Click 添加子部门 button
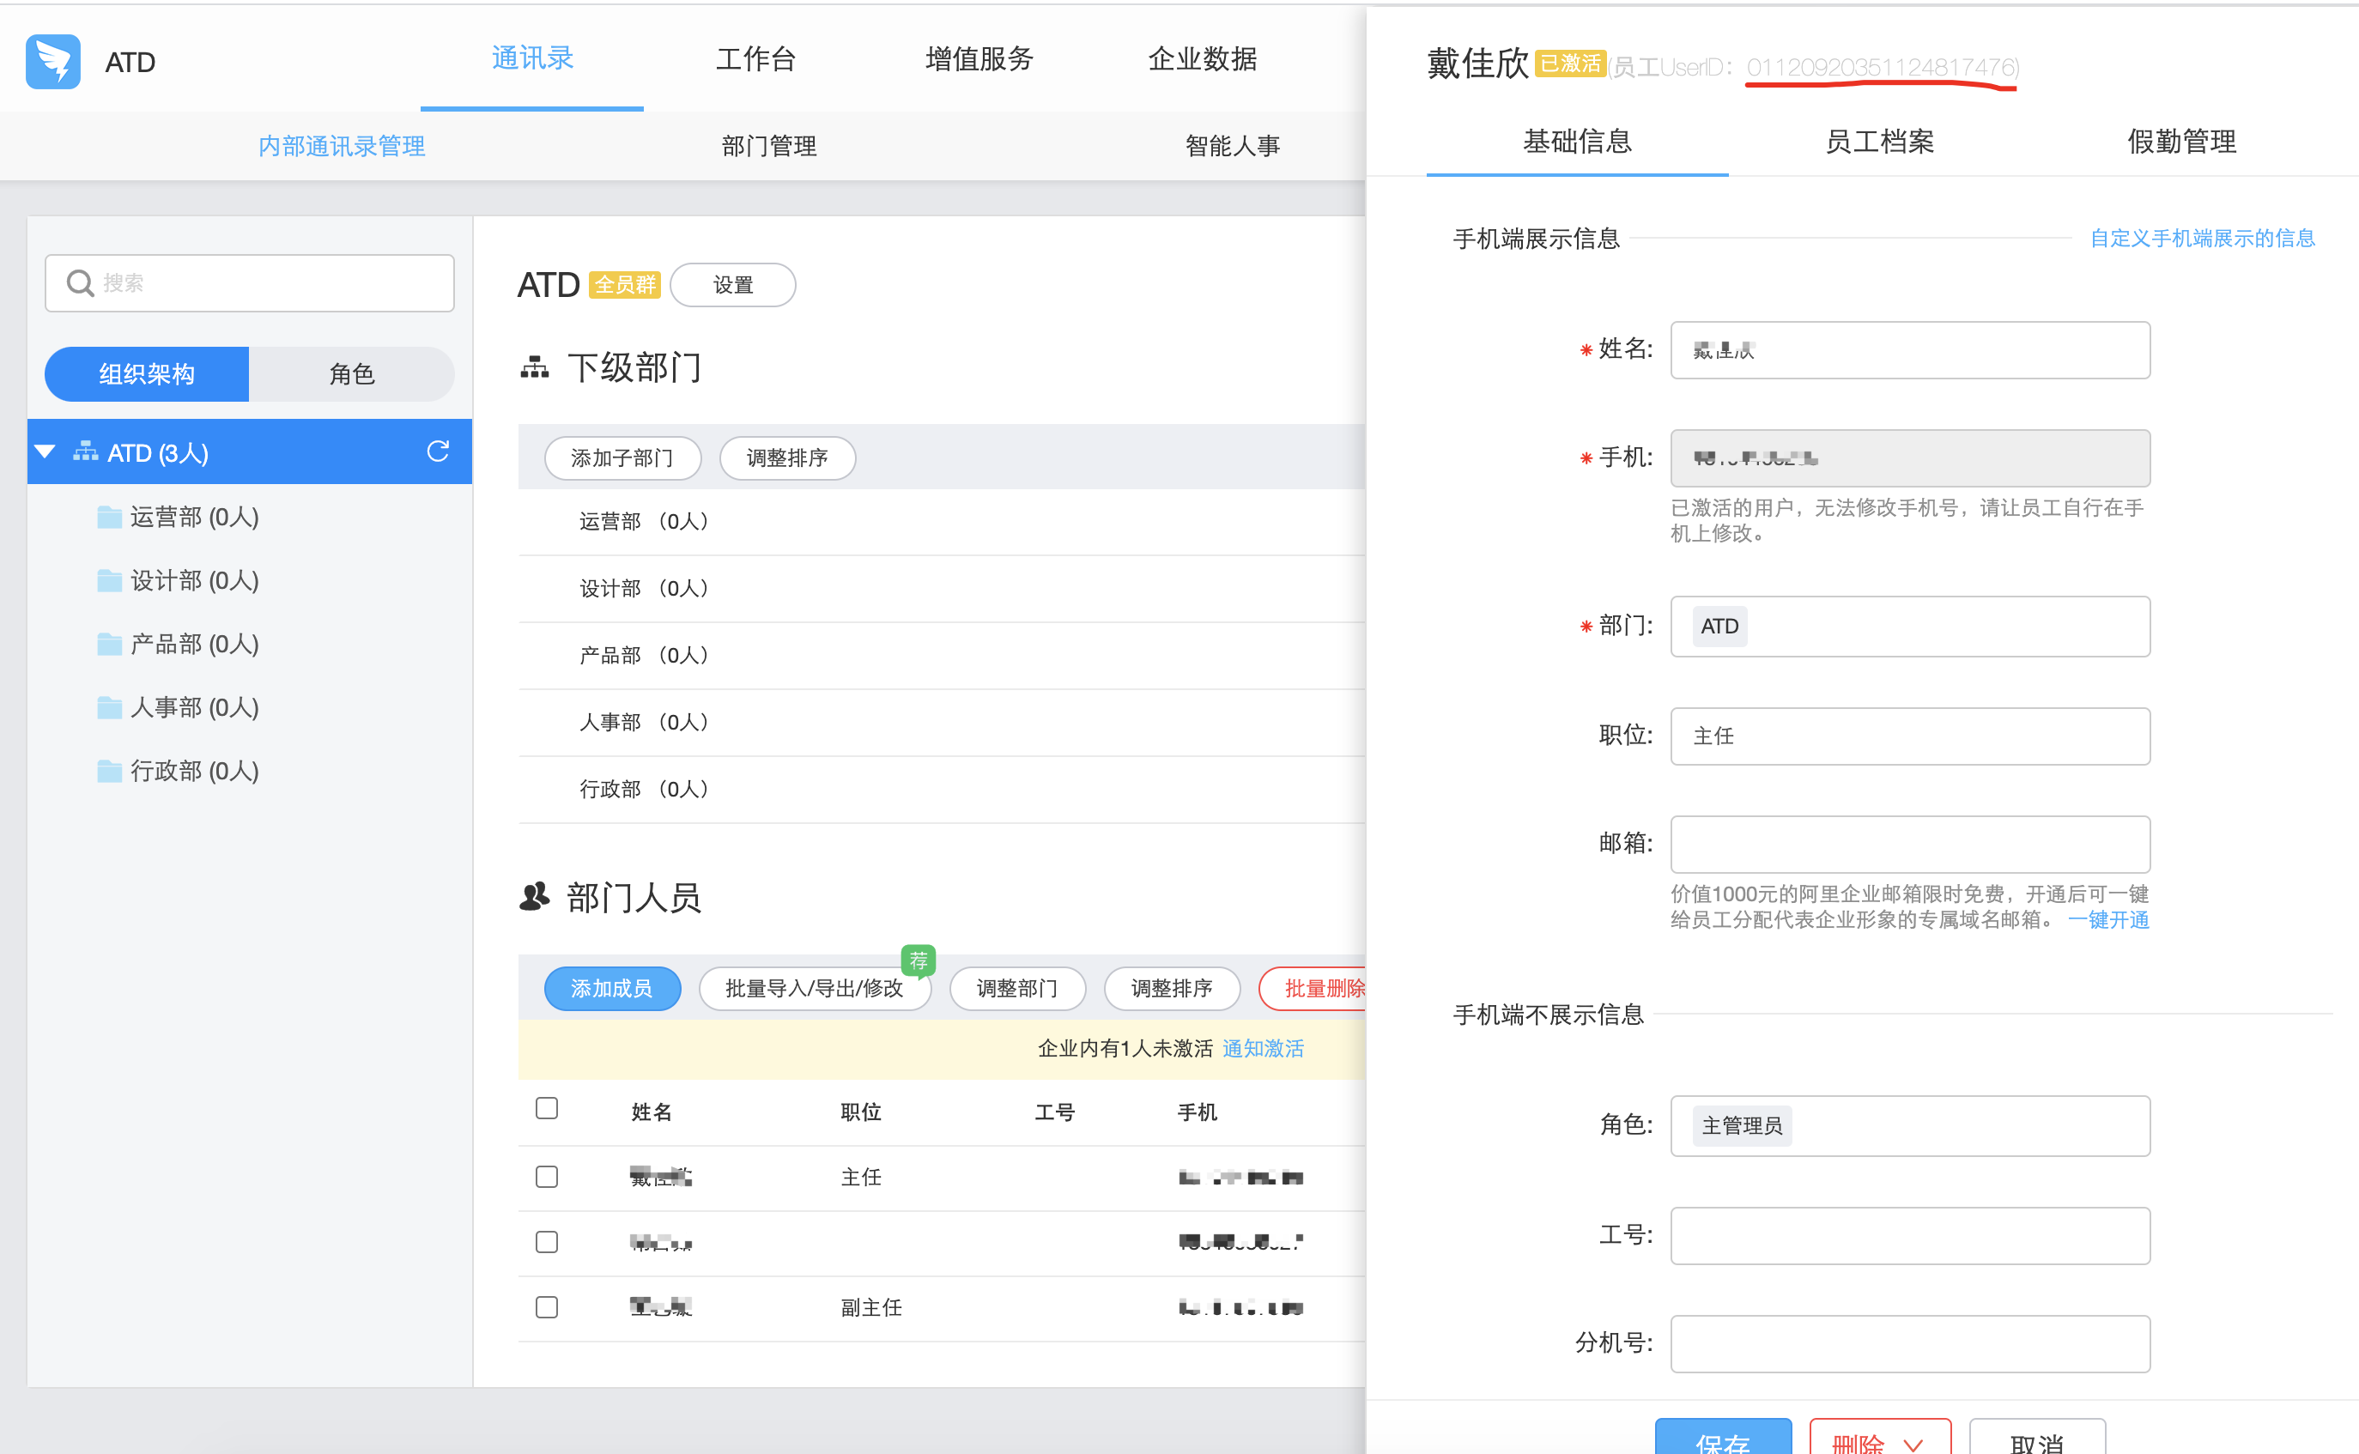The width and height of the screenshot is (2359, 1454). click(622, 457)
